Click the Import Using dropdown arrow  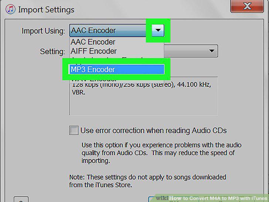(158, 30)
